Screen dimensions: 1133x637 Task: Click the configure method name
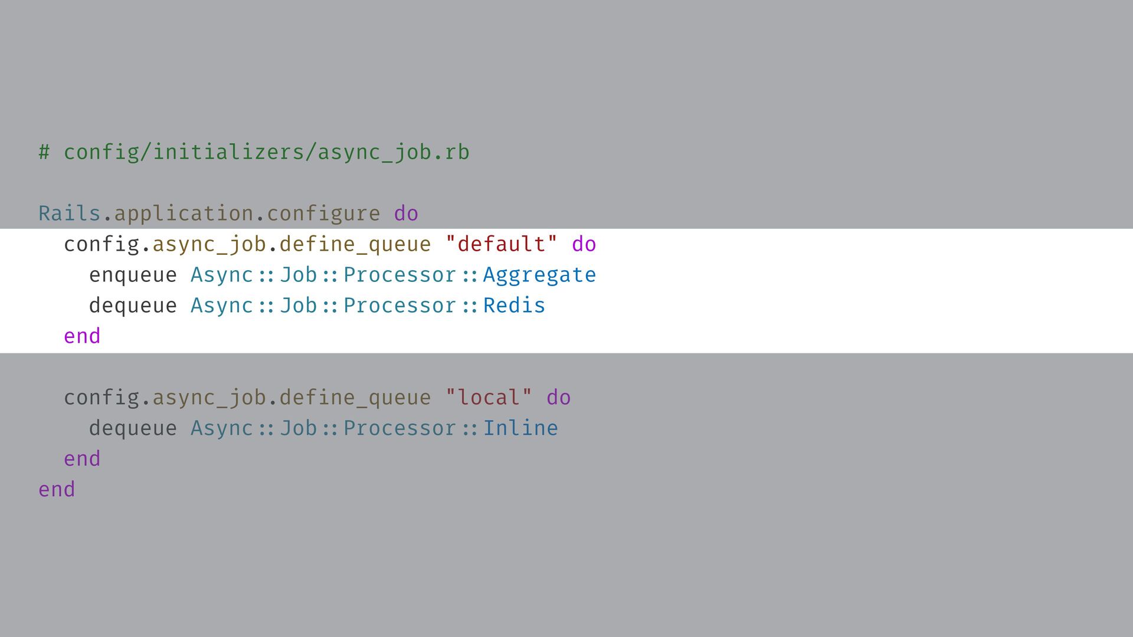tap(323, 214)
